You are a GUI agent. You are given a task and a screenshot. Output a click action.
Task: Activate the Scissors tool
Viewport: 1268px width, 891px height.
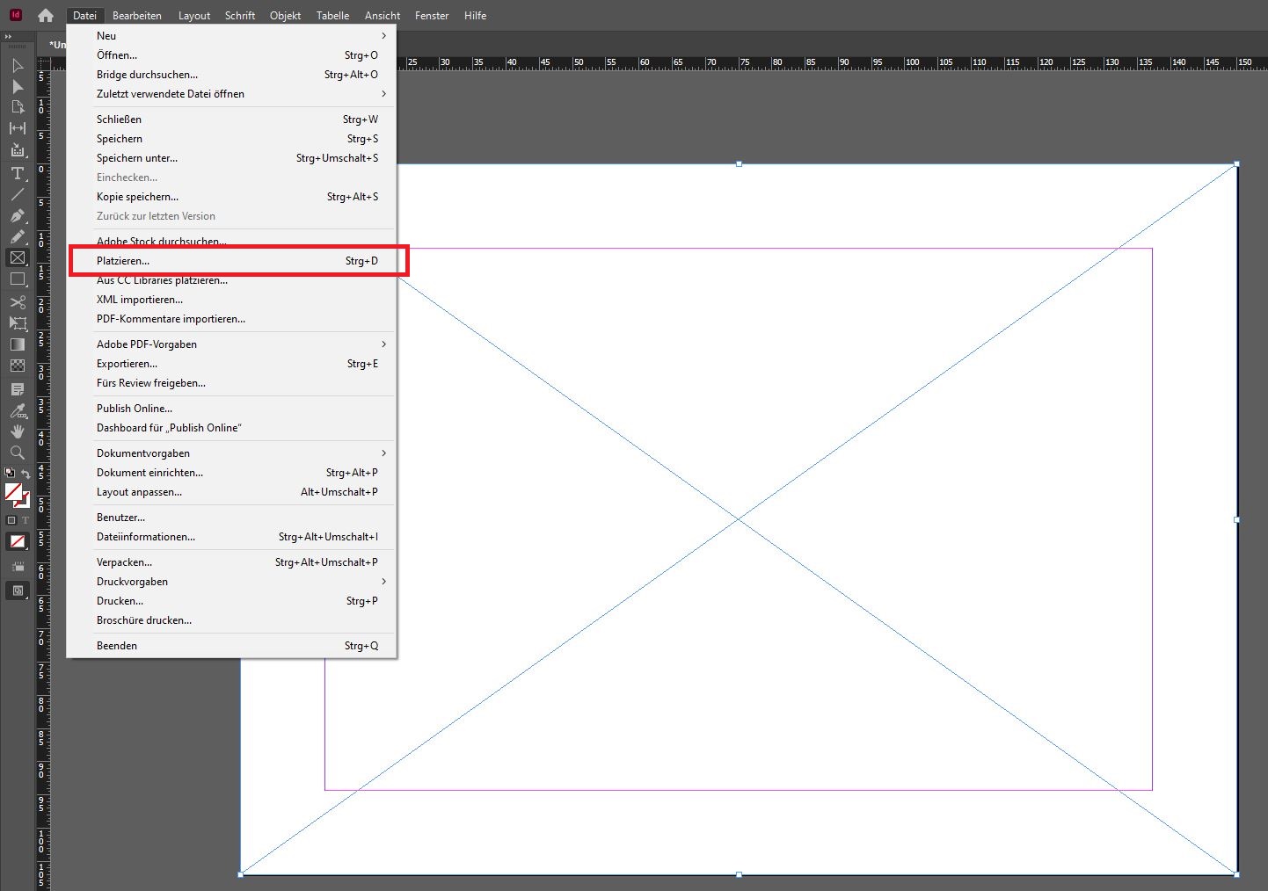(17, 302)
